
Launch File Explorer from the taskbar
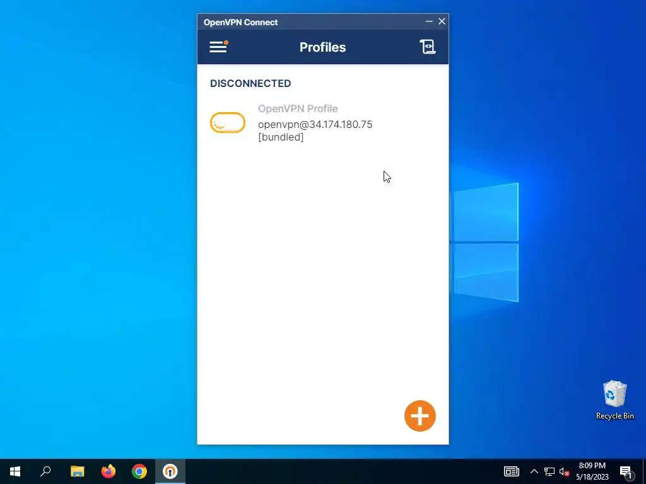(x=77, y=471)
